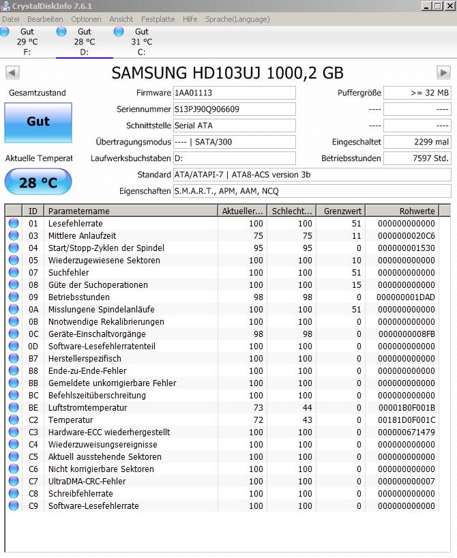457x558 pixels.
Task: Click the Rohwerte column header
Action: 402,211
